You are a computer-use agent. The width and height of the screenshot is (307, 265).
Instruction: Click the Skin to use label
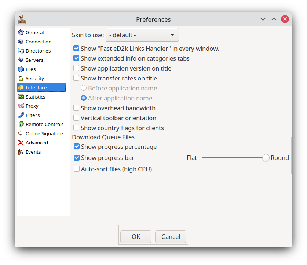point(88,35)
